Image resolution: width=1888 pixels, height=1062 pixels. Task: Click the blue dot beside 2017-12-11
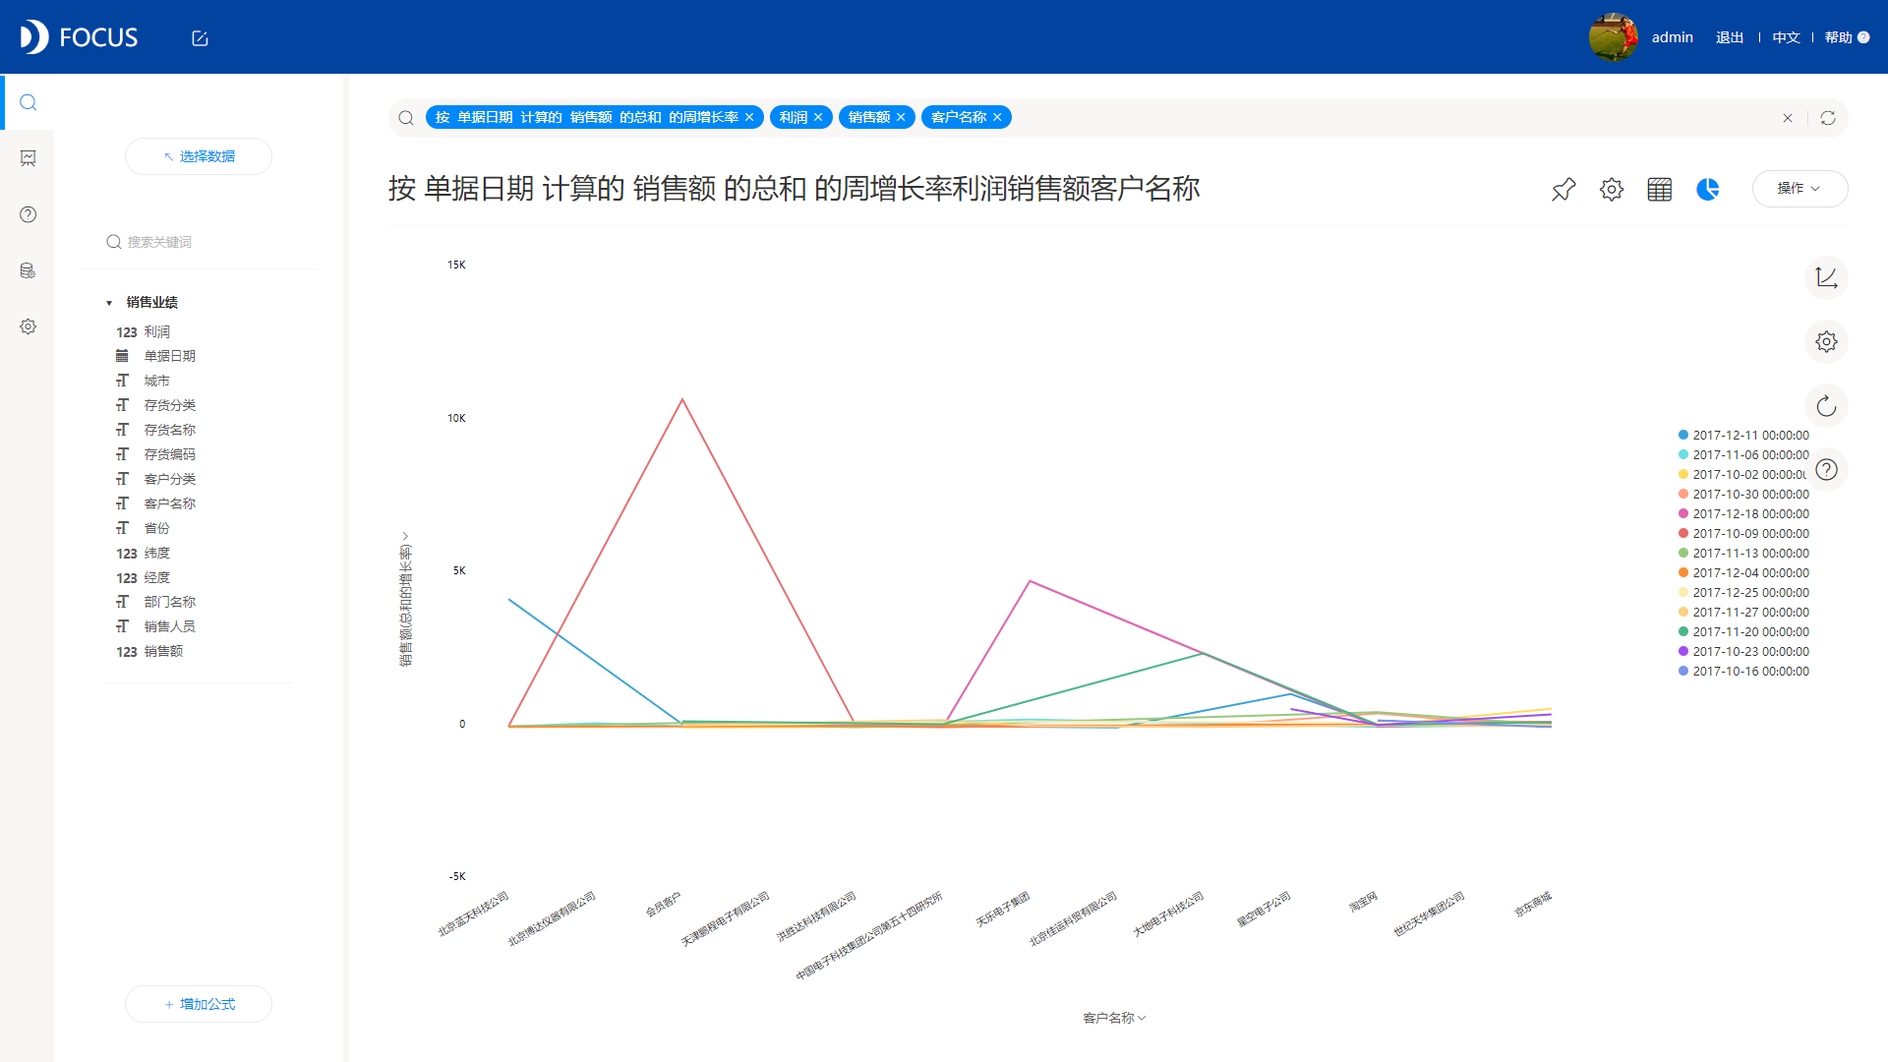pyautogui.click(x=1682, y=435)
